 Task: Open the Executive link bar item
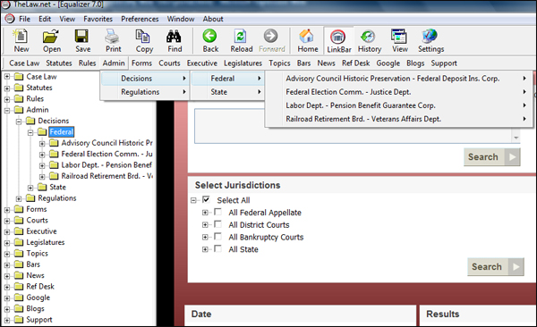pyautogui.click(x=201, y=63)
